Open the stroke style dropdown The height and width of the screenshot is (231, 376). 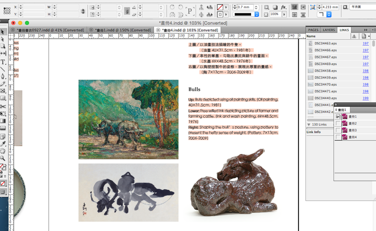click(x=257, y=14)
